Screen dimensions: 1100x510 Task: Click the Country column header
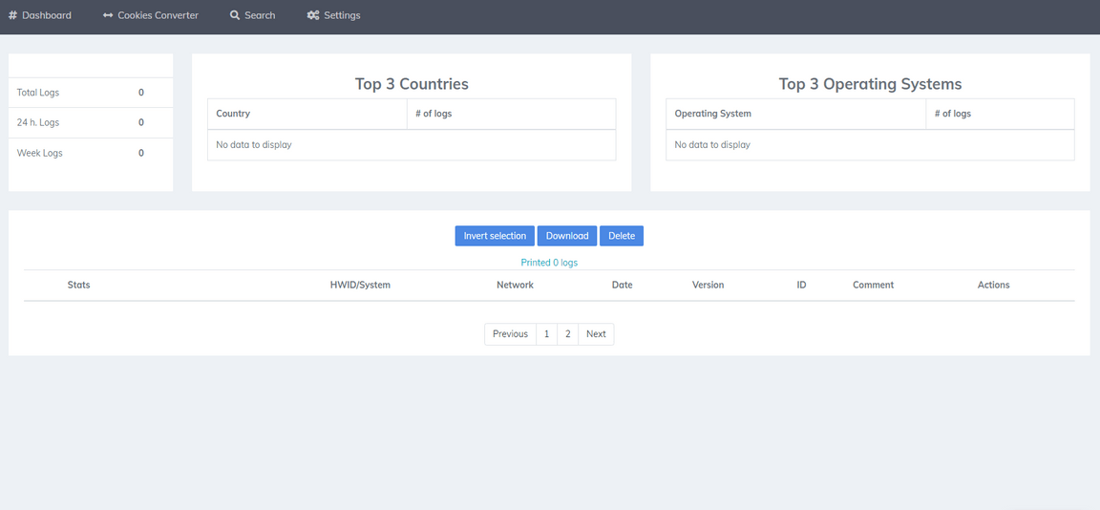pos(233,114)
